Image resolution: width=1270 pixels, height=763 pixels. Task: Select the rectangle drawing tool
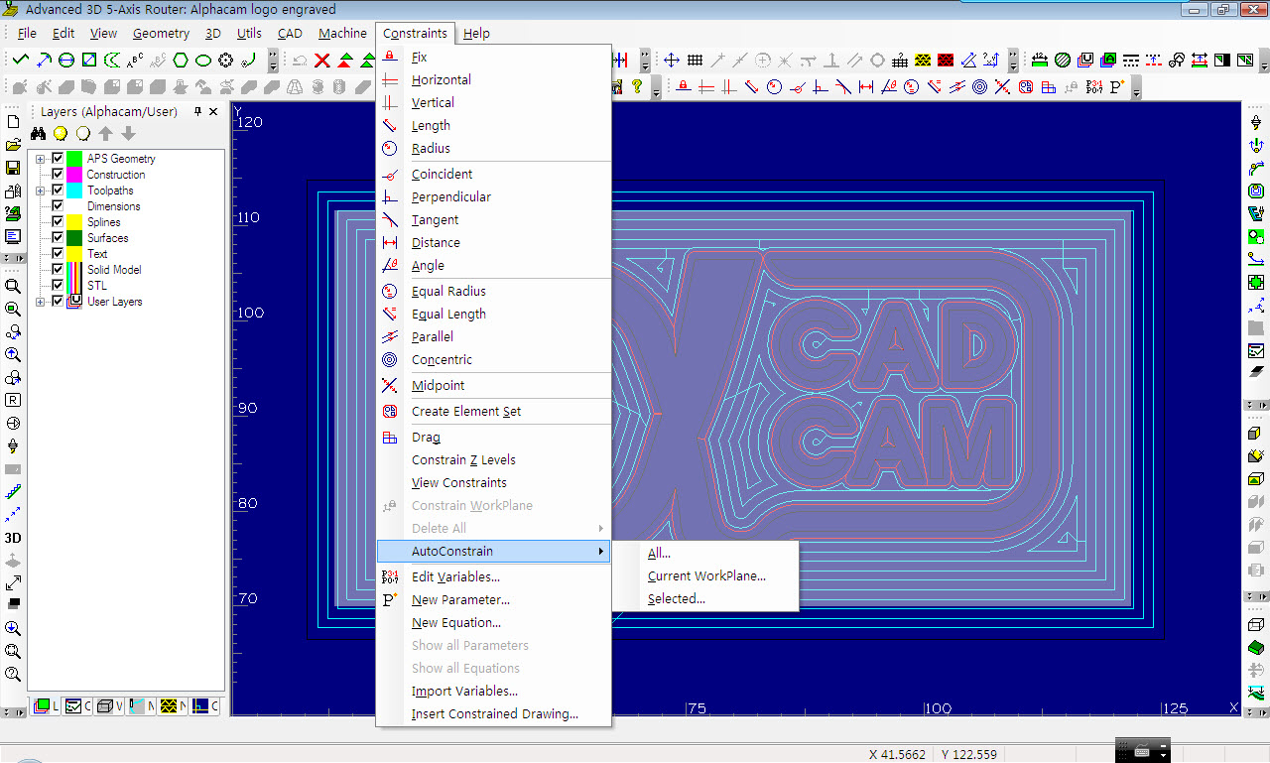coord(89,61)
